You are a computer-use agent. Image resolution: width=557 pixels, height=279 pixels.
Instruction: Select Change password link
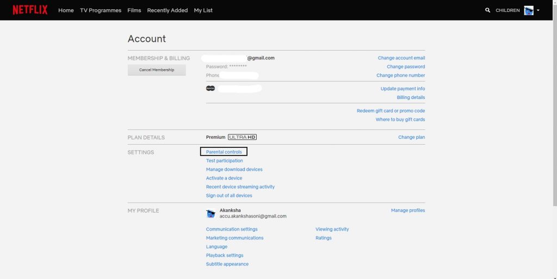[x=406, y=67]
